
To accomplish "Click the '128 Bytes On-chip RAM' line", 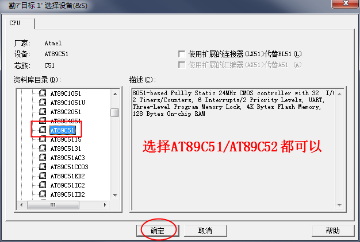I will tap(168, 114).
